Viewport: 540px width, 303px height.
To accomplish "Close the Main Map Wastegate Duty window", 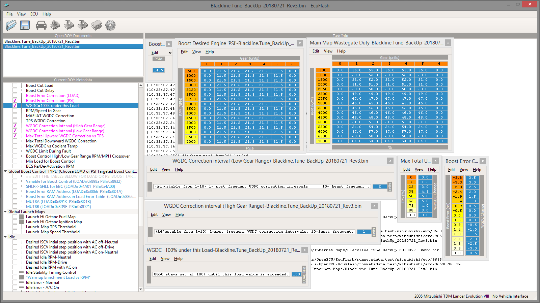I will (x=448, y=43).
